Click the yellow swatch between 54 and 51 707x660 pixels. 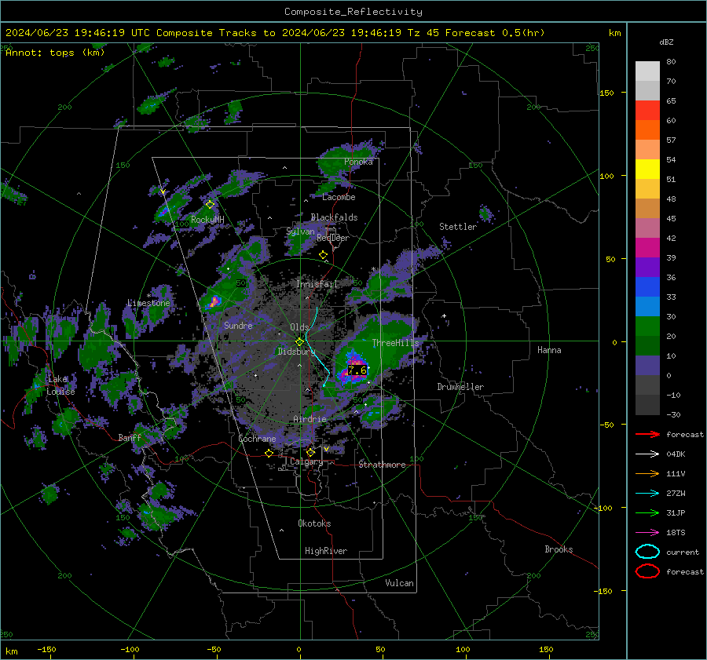(x=647, y=169)
